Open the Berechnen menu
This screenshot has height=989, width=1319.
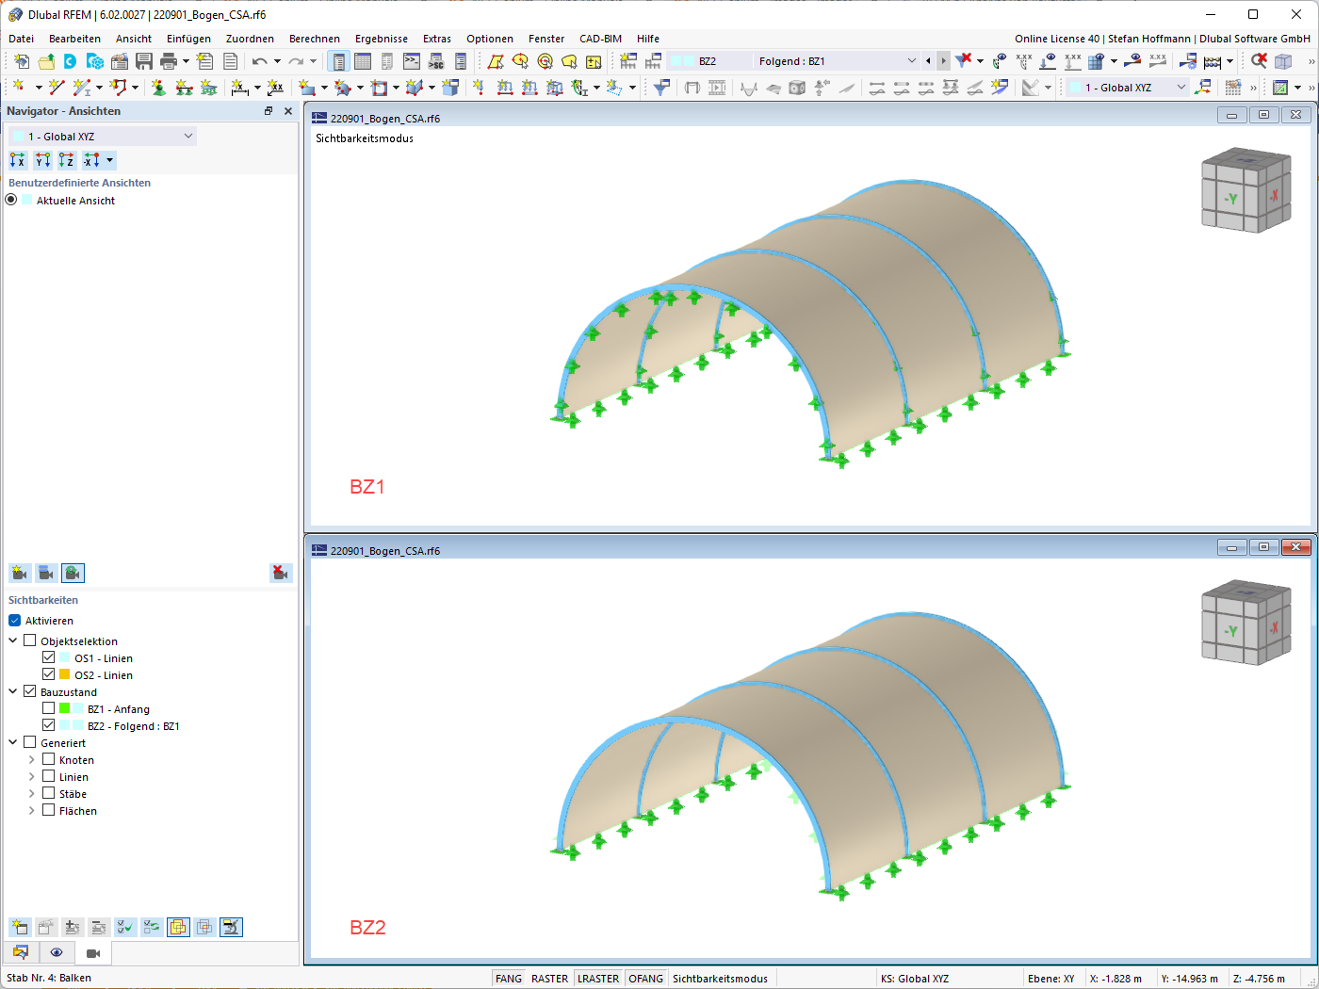[315, 39]
